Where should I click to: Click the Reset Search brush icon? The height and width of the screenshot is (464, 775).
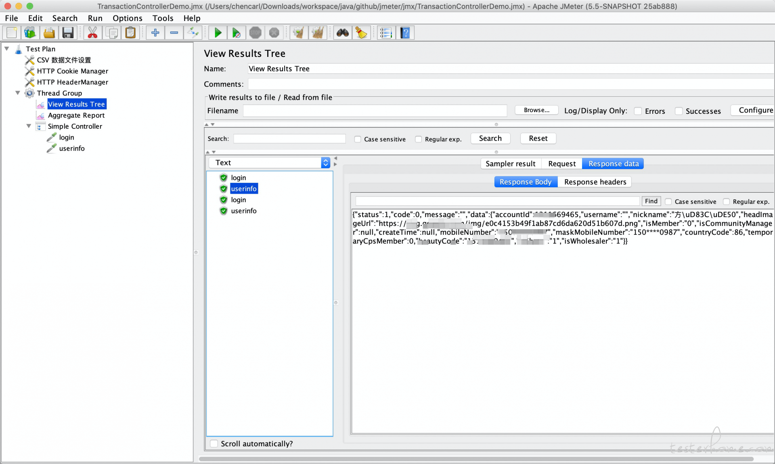(361, 33)
